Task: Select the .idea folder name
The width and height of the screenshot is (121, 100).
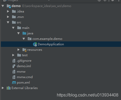Action: pyautogui.click(x=20, y=11)
